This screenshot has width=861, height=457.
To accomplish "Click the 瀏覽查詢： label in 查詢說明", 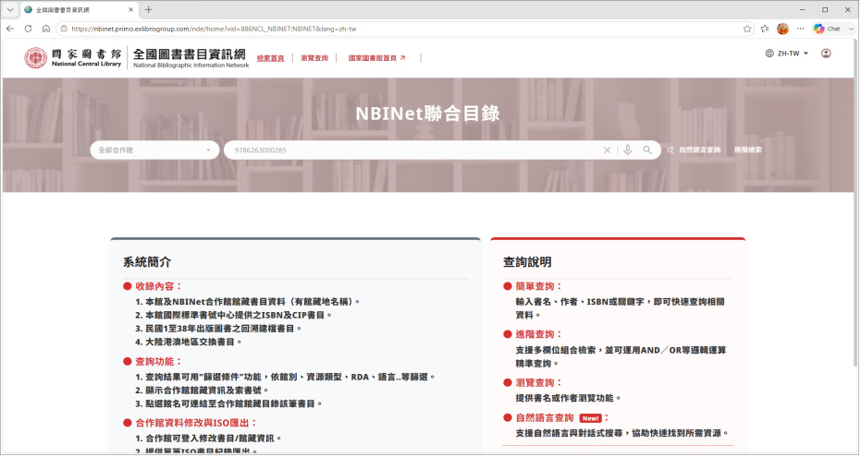I will click(538, 382).
